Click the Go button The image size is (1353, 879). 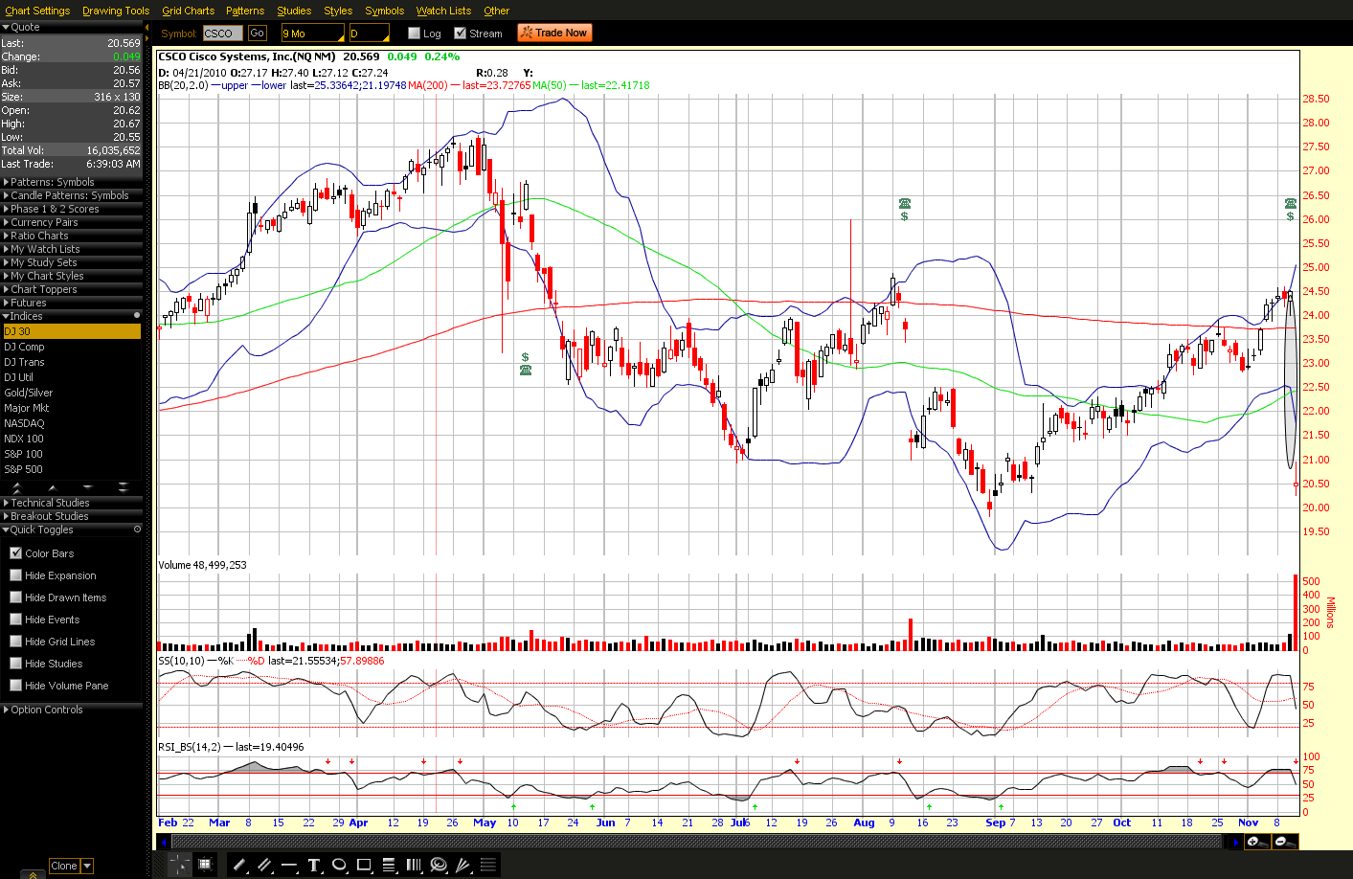pyautogui.click(x=257, y=33)
